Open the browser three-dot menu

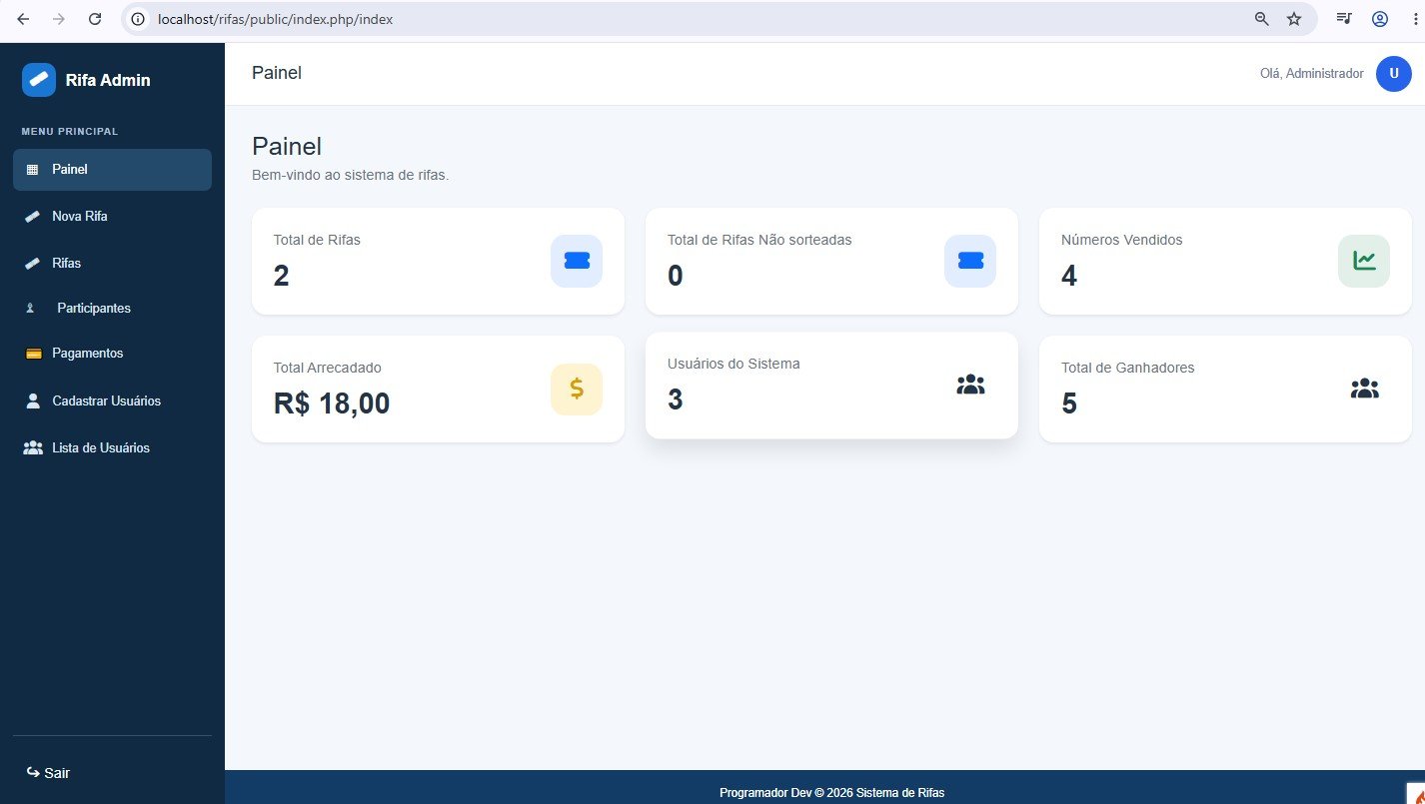[x=1414, y=19]
